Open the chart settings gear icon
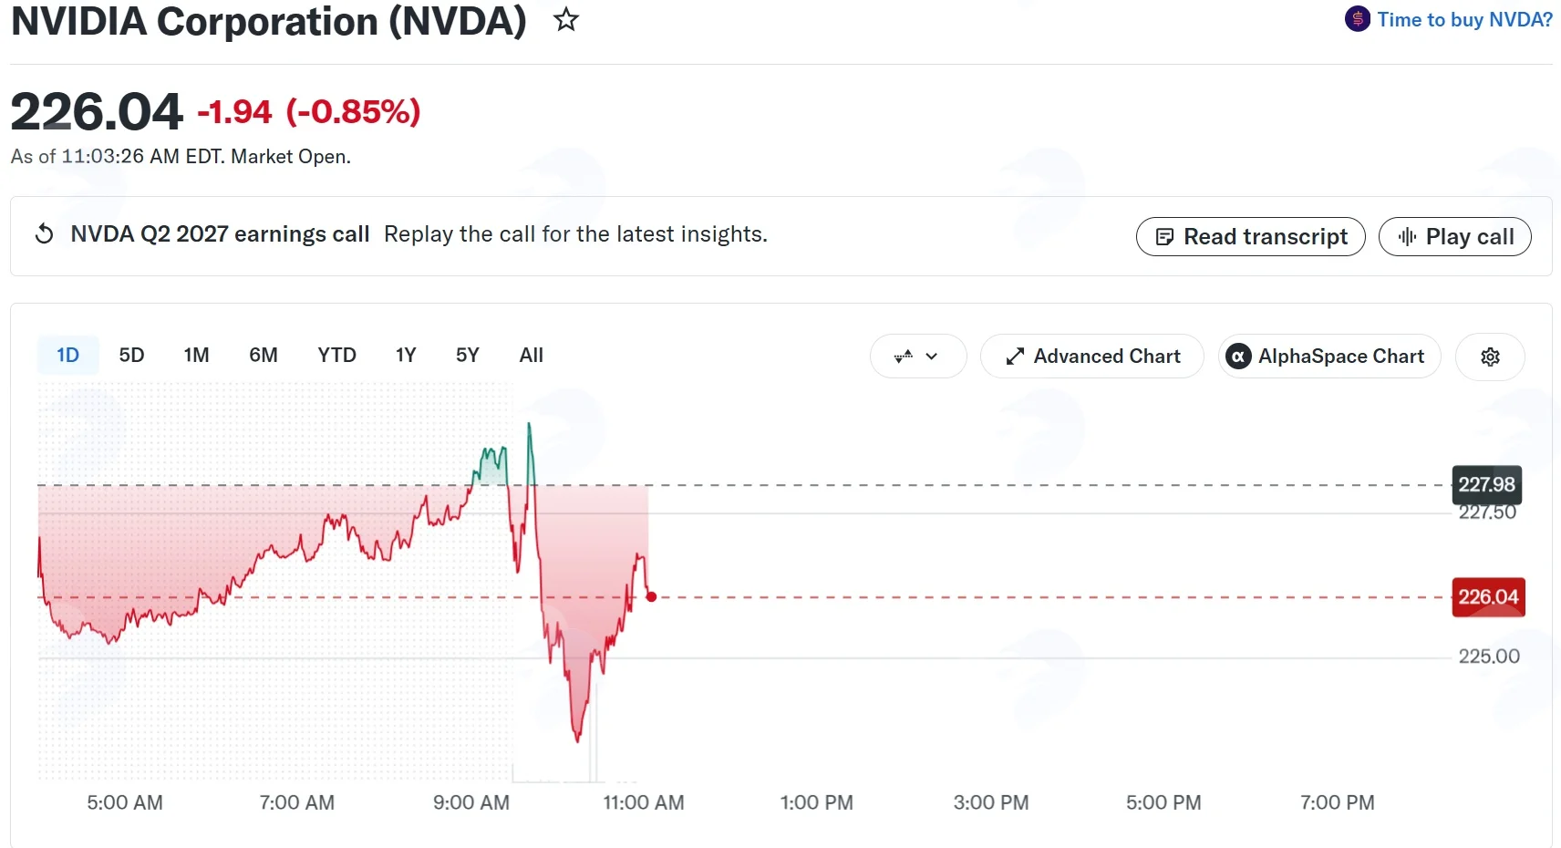This screenshot has height=848, width=1561. pyautogui.click(x=1490, y=357)
